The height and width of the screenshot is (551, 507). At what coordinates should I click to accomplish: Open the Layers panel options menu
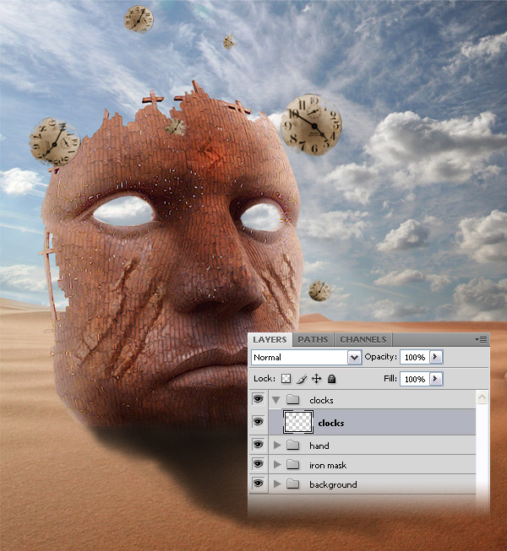click(x=481, y=339)
